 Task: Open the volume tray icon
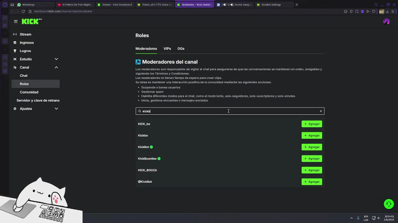point(379,218)
